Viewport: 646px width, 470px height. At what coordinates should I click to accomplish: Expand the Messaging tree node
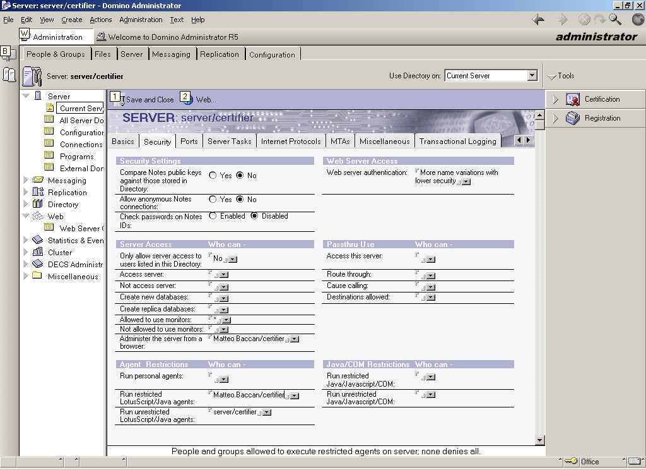tap(25, 180)
